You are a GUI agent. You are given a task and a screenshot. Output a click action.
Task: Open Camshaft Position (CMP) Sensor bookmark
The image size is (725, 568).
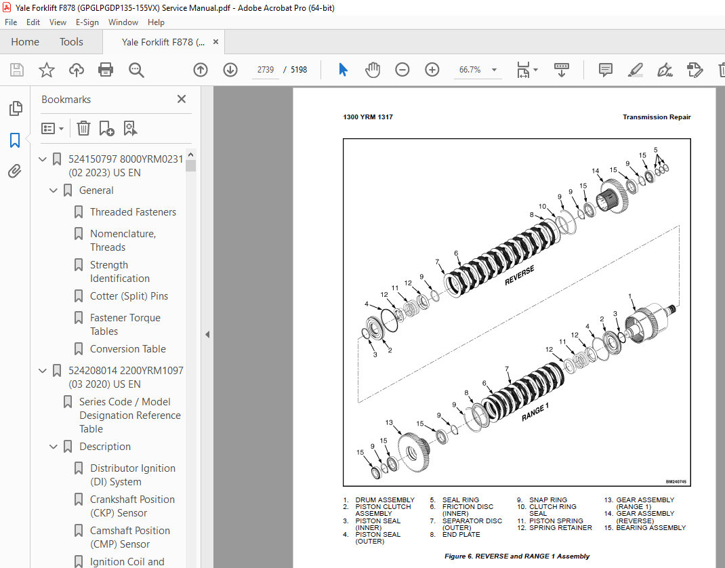point(130,537)
